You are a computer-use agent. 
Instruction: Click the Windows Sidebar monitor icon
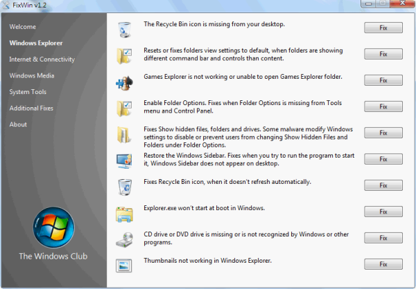coord(124,160)
